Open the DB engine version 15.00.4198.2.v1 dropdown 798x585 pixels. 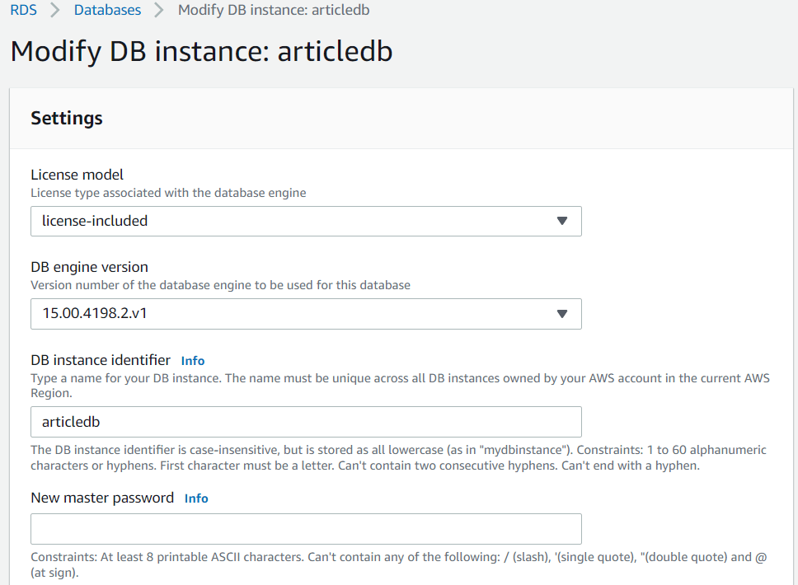tap(289, 314)
